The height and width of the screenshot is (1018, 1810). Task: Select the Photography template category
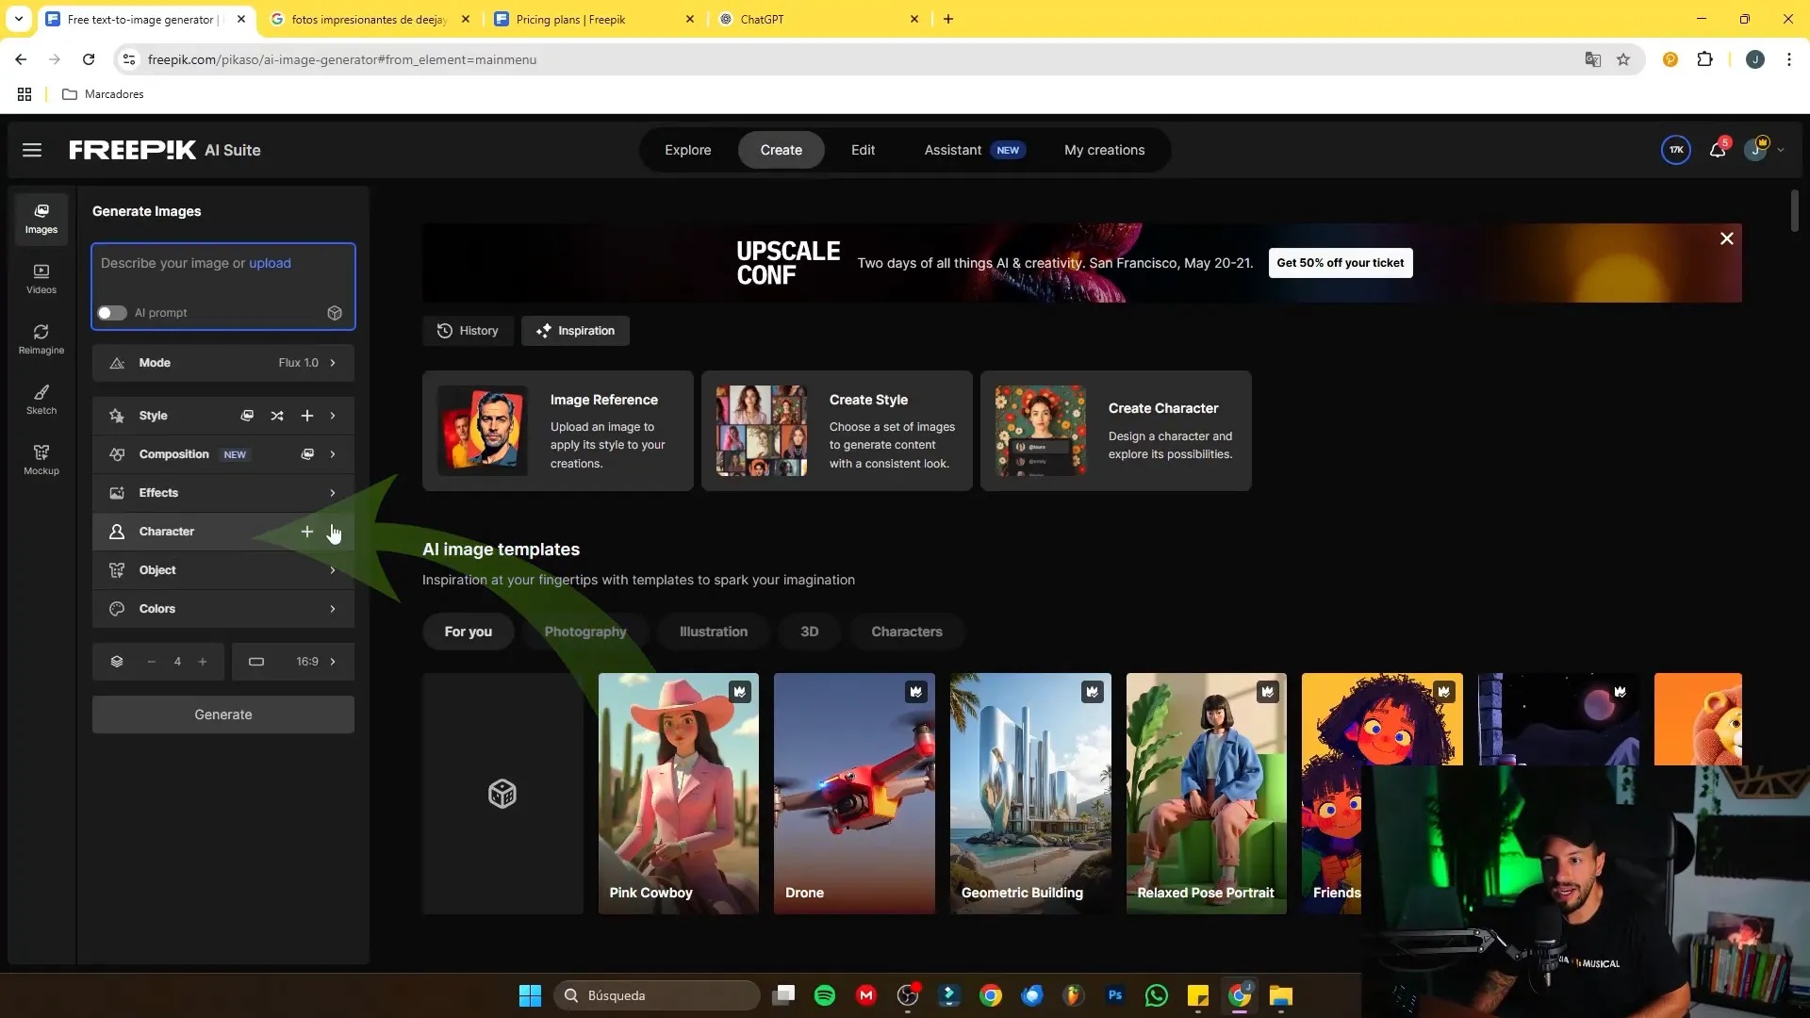pos(585,632)
